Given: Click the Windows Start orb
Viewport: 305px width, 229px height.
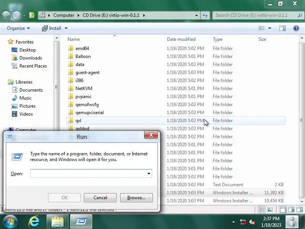Looking at the screenshot, I should click(10, 222).
